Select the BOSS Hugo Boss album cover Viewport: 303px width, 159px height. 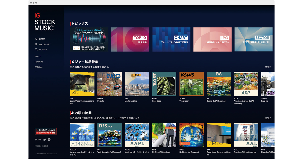coord(164,84)
